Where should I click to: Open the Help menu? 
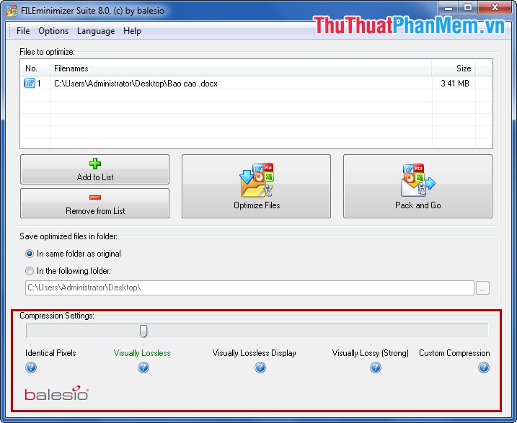(132, 31)
